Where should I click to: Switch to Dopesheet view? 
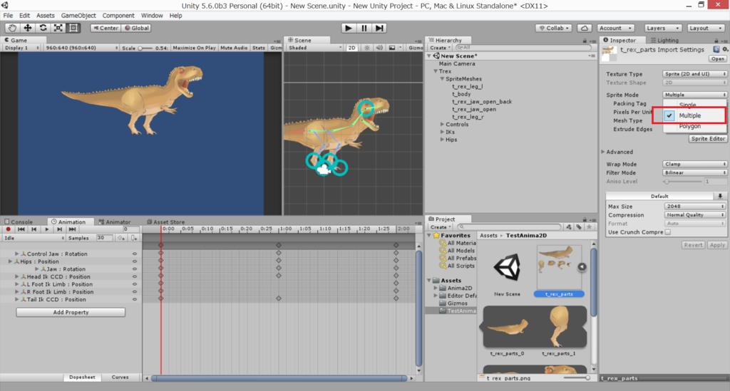82,377
